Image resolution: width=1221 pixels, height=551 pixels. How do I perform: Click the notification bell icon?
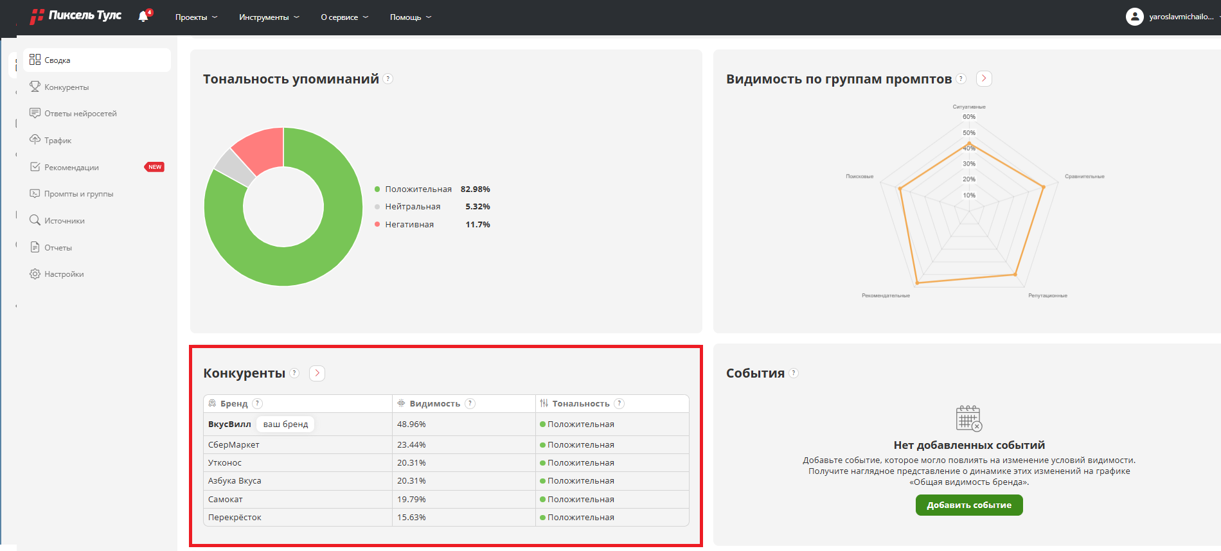coord(143,17)
